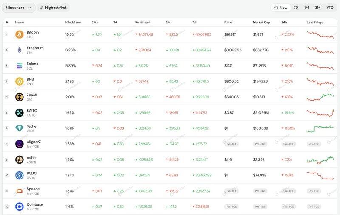Select the Now time range
Viewport: 340px width, 215px height.
281,8
